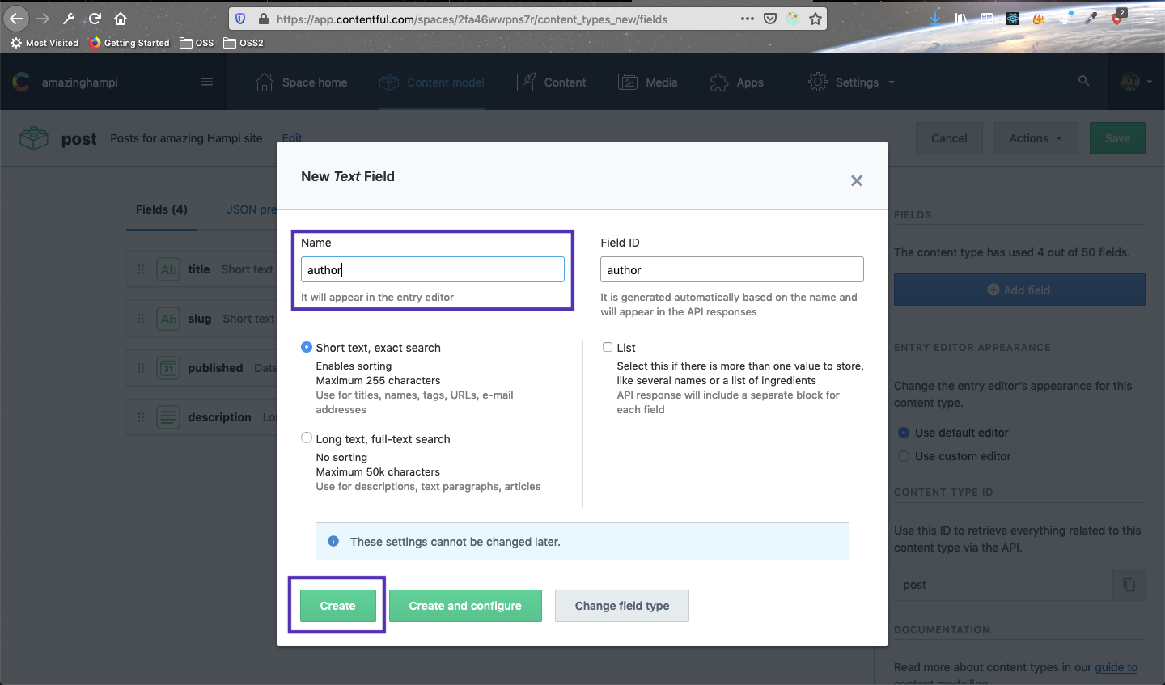This screenshot has width=1165, height=685.
Task: Click the Add field button
Action: tap(1019, 290)
